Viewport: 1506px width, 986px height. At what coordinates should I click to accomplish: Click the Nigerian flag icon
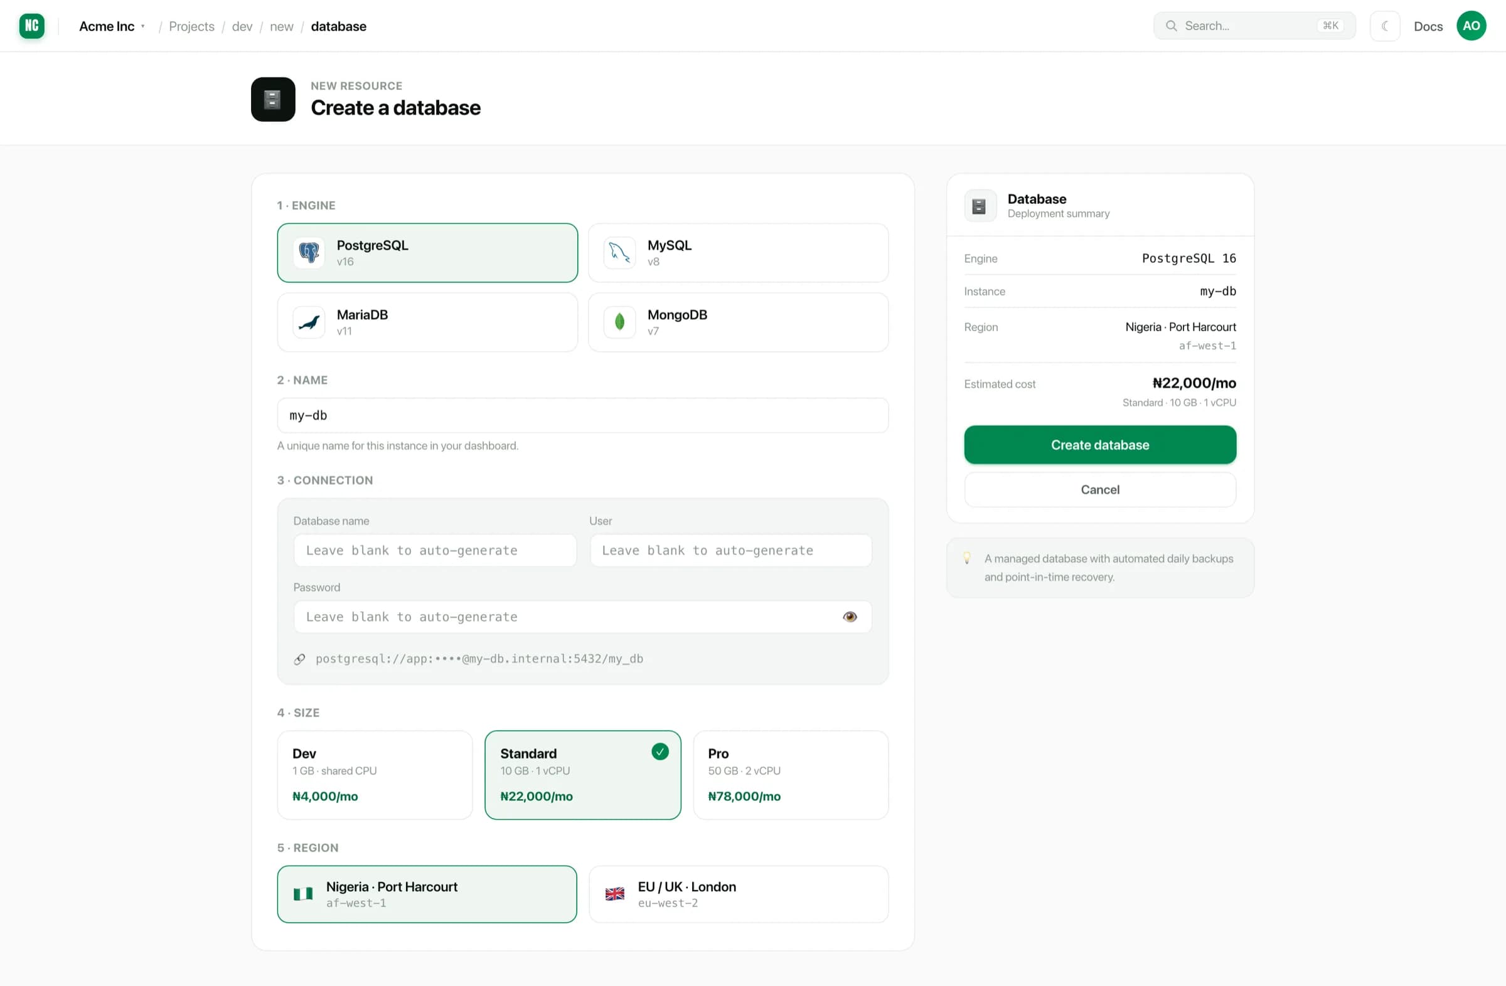pyautogui.click(x=303, y=894)
